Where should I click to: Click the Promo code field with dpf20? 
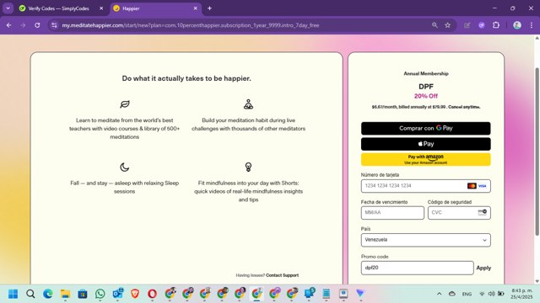(417, 268)
